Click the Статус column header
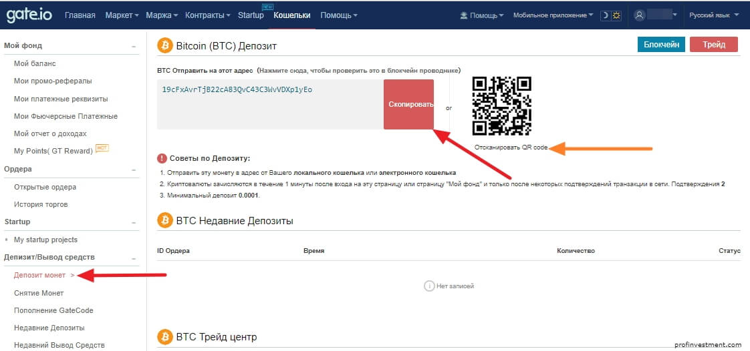Screen dimensions: 750x351 click(x=729, y=251)
